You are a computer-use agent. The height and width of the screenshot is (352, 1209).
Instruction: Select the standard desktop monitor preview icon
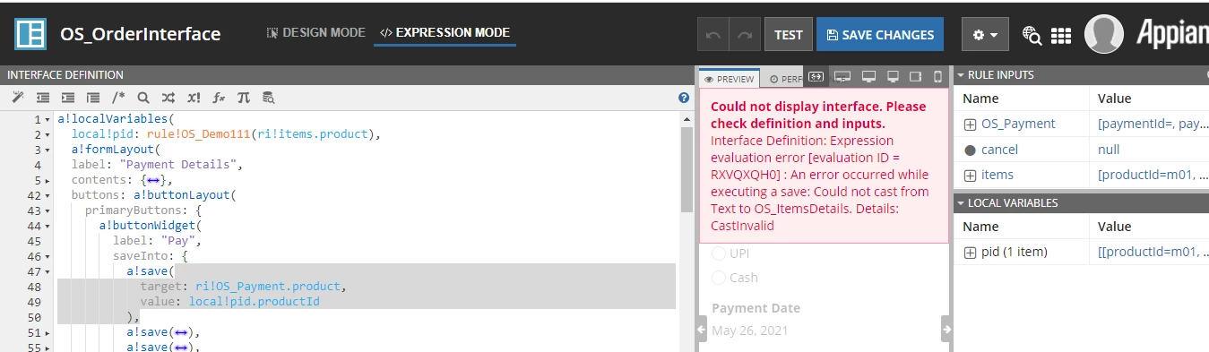click(868, 77)
